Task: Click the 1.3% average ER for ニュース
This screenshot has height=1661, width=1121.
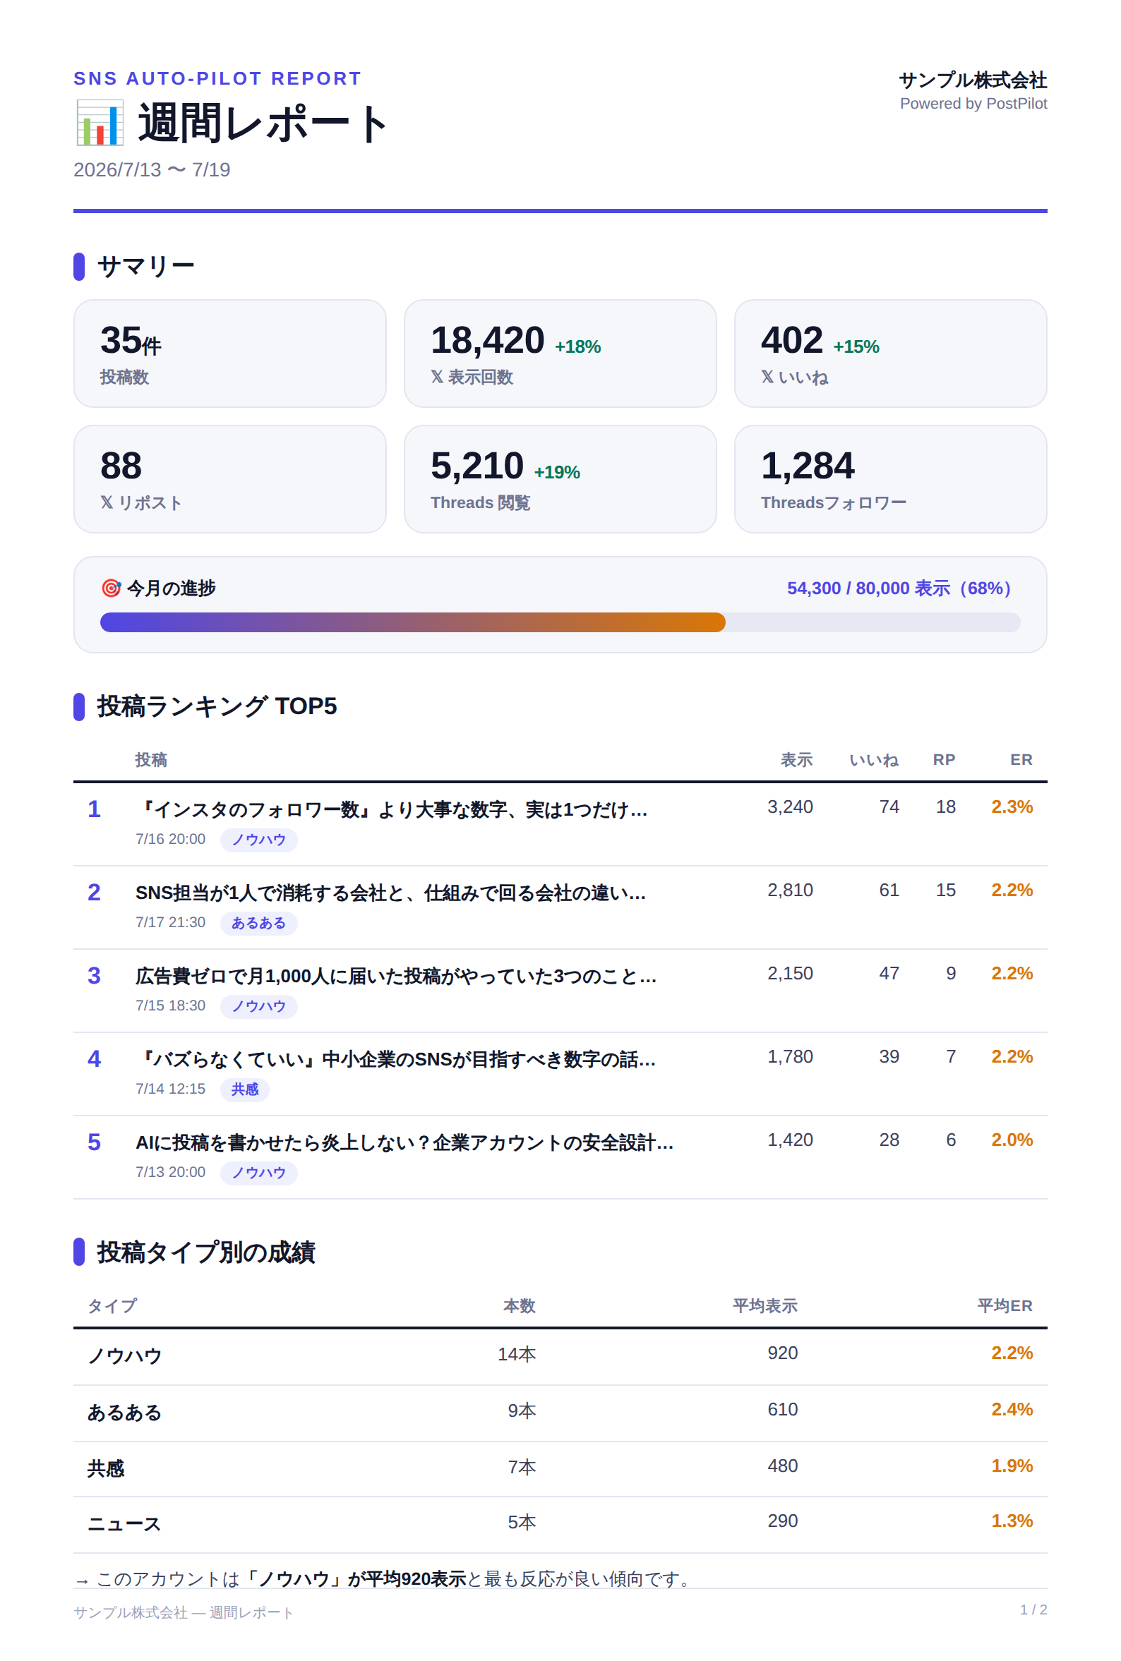Action: click(1012, 1521)
